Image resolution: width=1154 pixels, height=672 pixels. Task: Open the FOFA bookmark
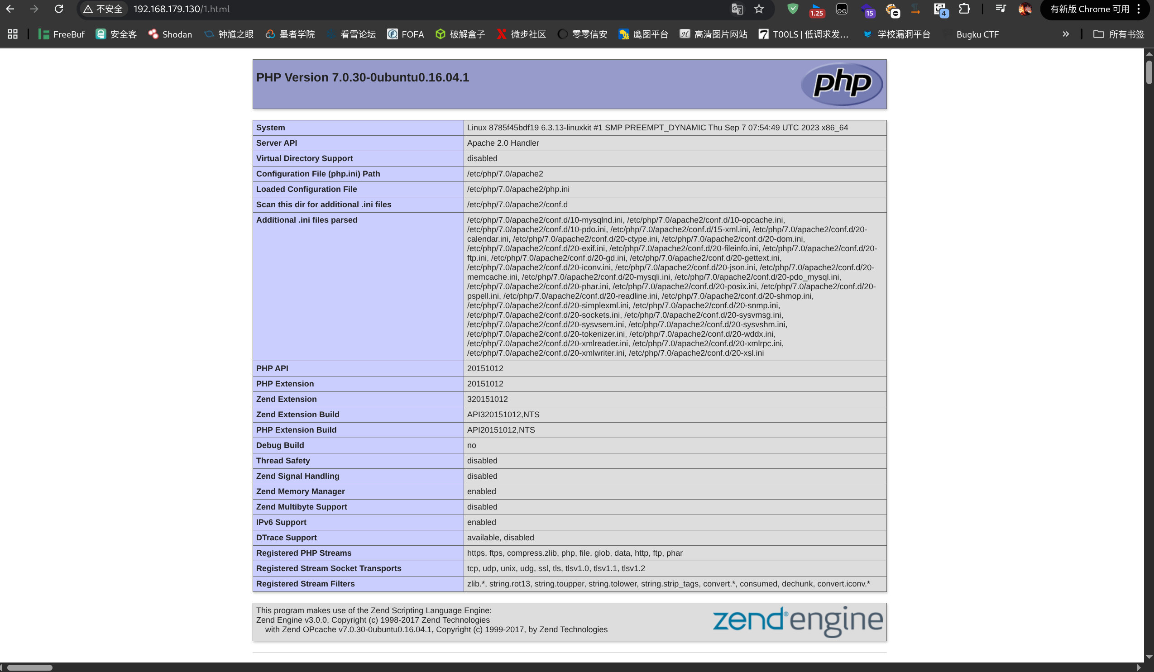(x=405, y=34)
